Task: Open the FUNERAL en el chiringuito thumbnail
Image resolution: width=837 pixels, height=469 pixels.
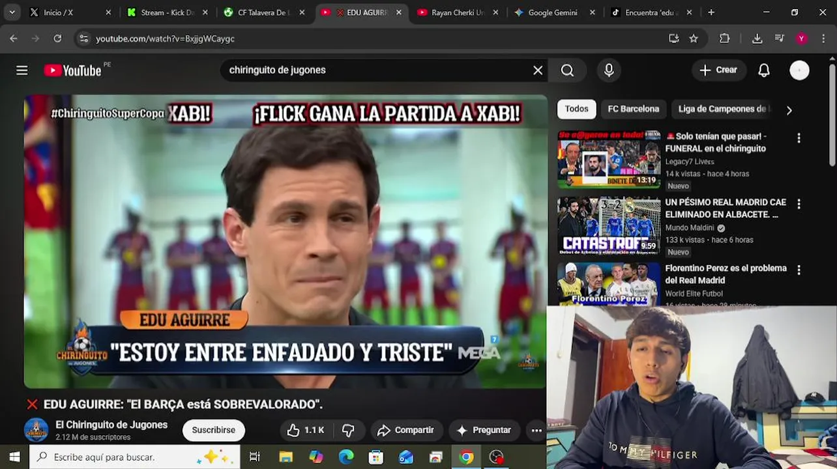Action: [609, 160]
